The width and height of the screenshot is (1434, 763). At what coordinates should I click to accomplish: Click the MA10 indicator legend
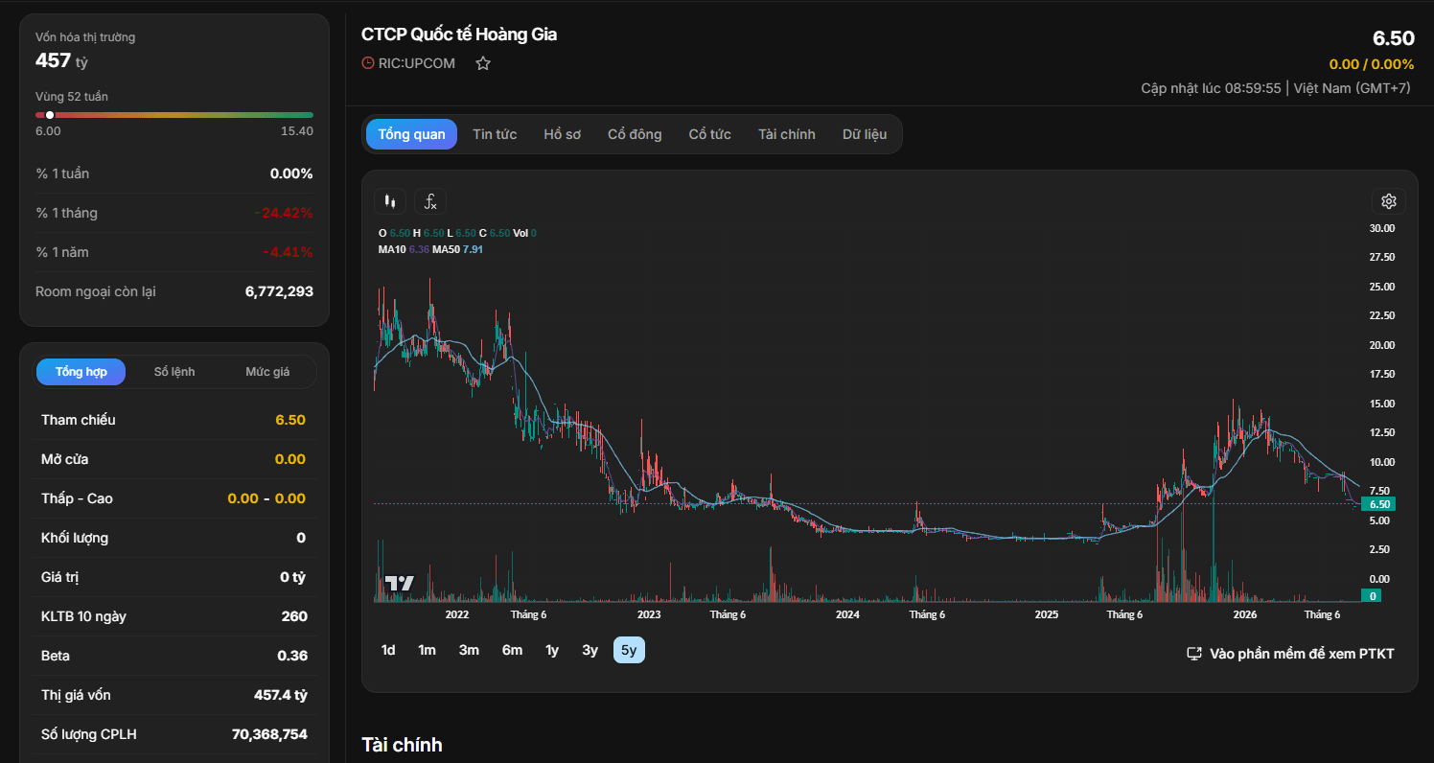click(x=404, y=249)
